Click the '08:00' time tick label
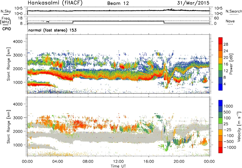 coord(88,162)
